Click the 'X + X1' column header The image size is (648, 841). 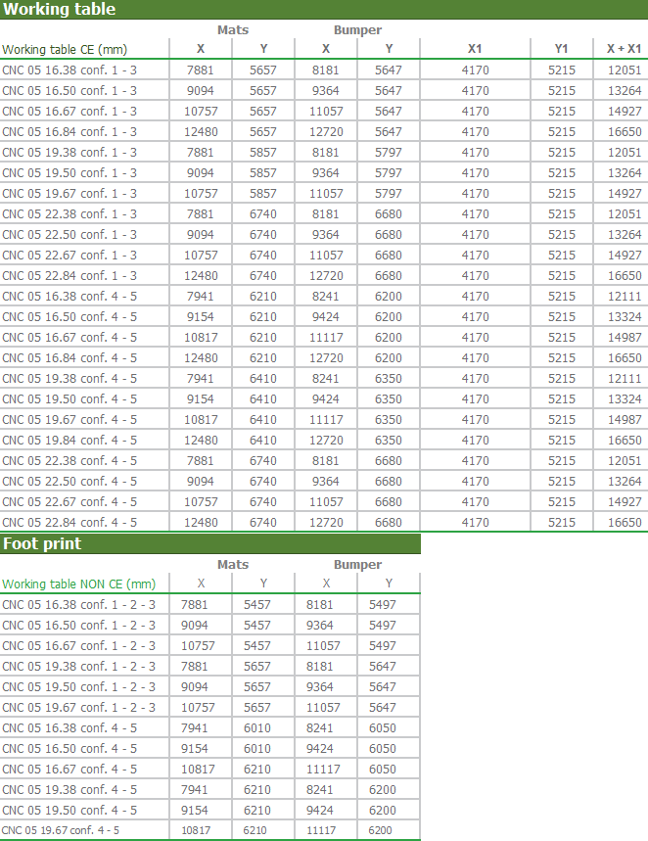click(624, 49)
